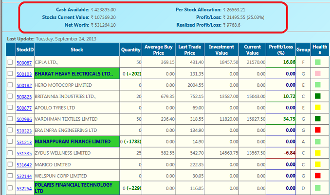Check Marico Limited row checkbox

pyautogui.click(x=10, y=164)
